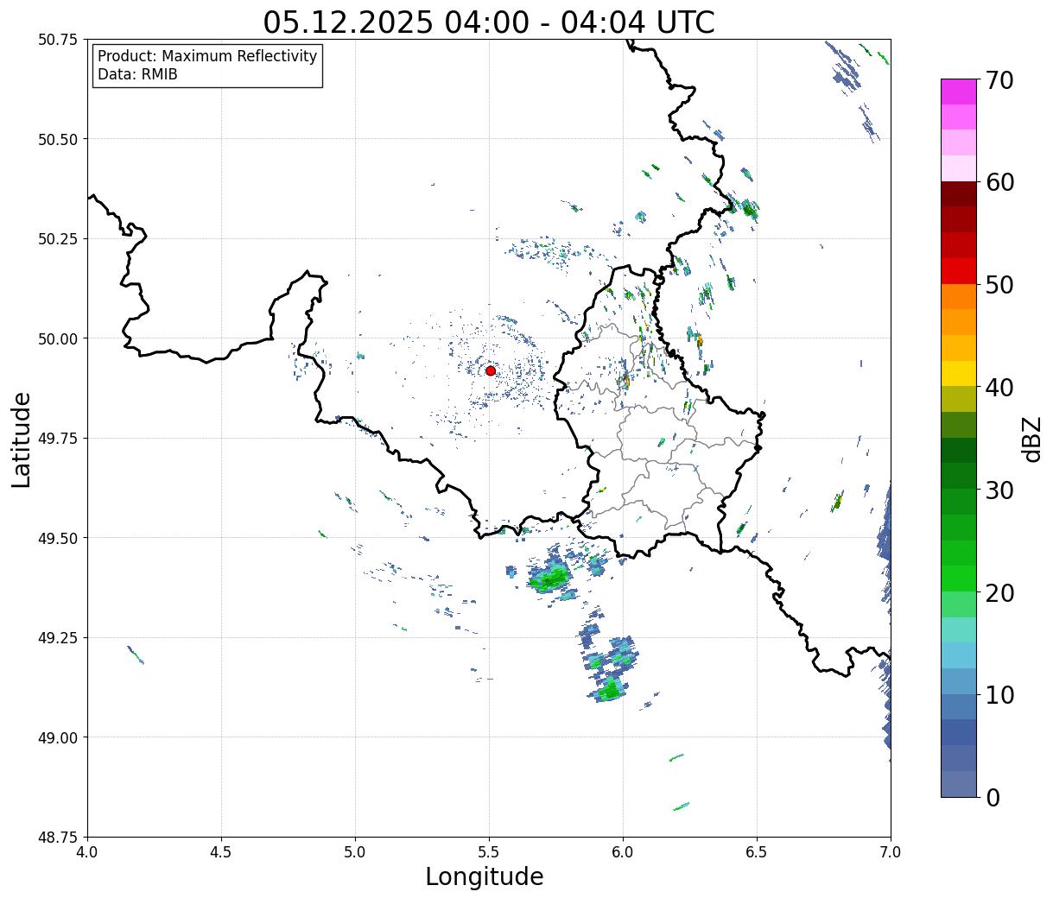The width and height of the screenshot is (1053, 898).
Task: Click the latitude tick label 49.75
Action: pos(58,439)
